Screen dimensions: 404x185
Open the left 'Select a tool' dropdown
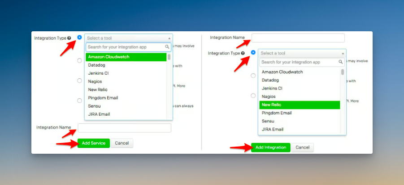pyautogui.click(x=129, y=38)
